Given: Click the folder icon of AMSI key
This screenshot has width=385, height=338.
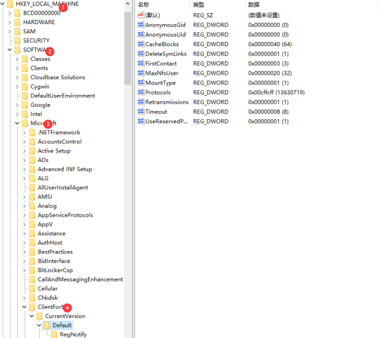Looking at the screenshot, I should click(32, 197).
